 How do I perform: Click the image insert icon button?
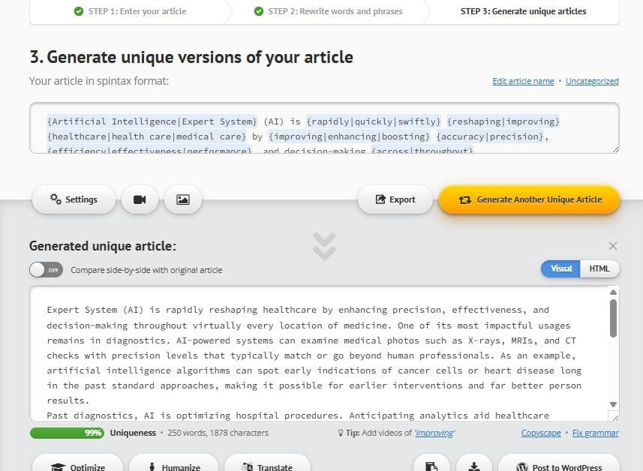[x=182, y=199]
